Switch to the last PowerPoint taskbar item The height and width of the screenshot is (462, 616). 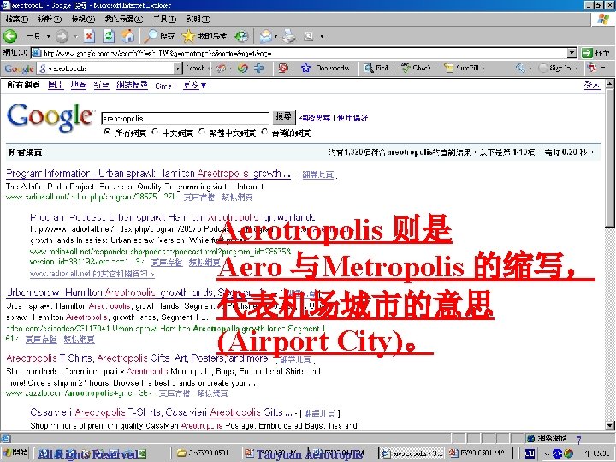(x=480, y=453)
